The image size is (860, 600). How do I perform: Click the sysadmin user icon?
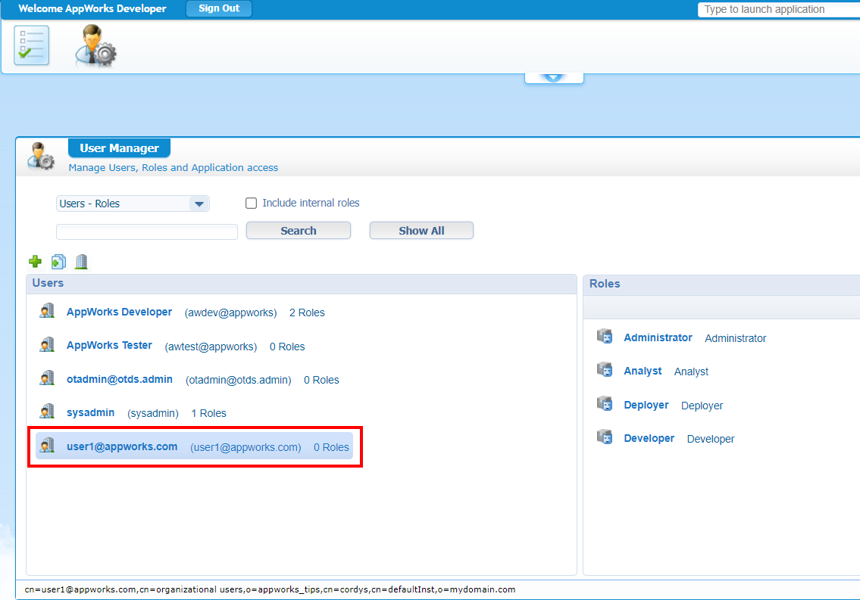coord(47,412)
